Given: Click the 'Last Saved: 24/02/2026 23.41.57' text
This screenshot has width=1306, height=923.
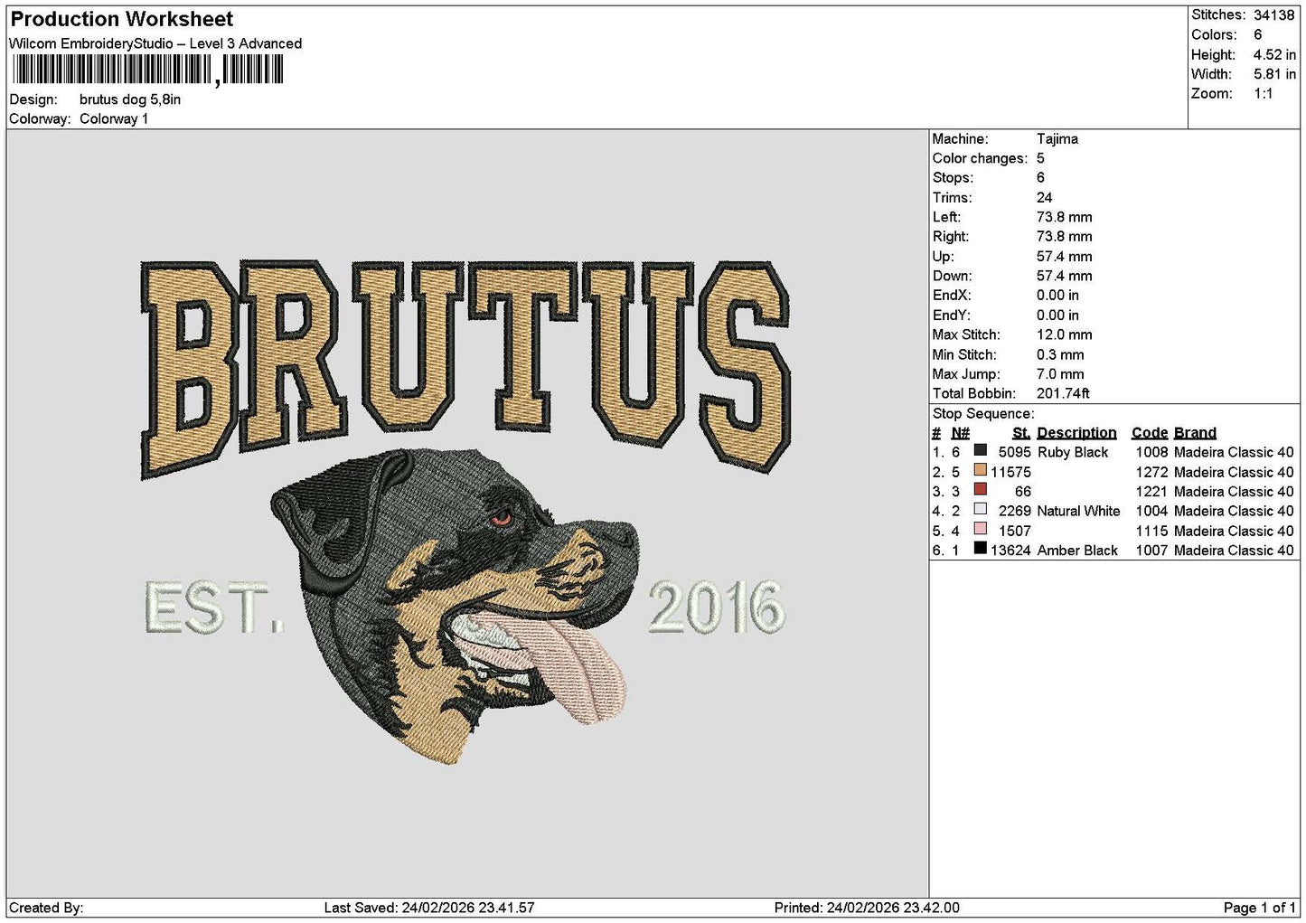Looking at the screenshot, I should click(x=429, y=908).
